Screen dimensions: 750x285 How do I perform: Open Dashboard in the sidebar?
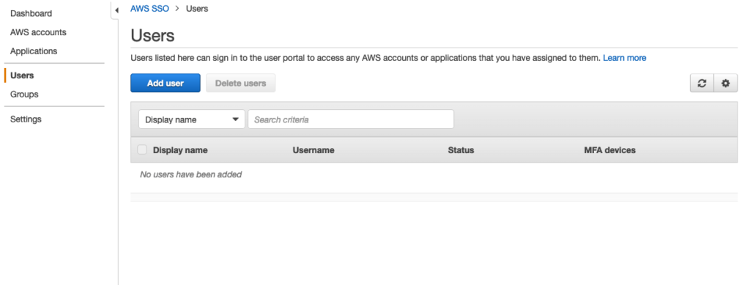click(31, 13)
